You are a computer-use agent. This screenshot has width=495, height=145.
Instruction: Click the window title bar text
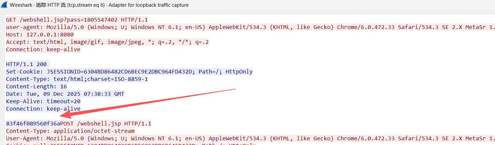pyautogui.click(x=99, y=5)
